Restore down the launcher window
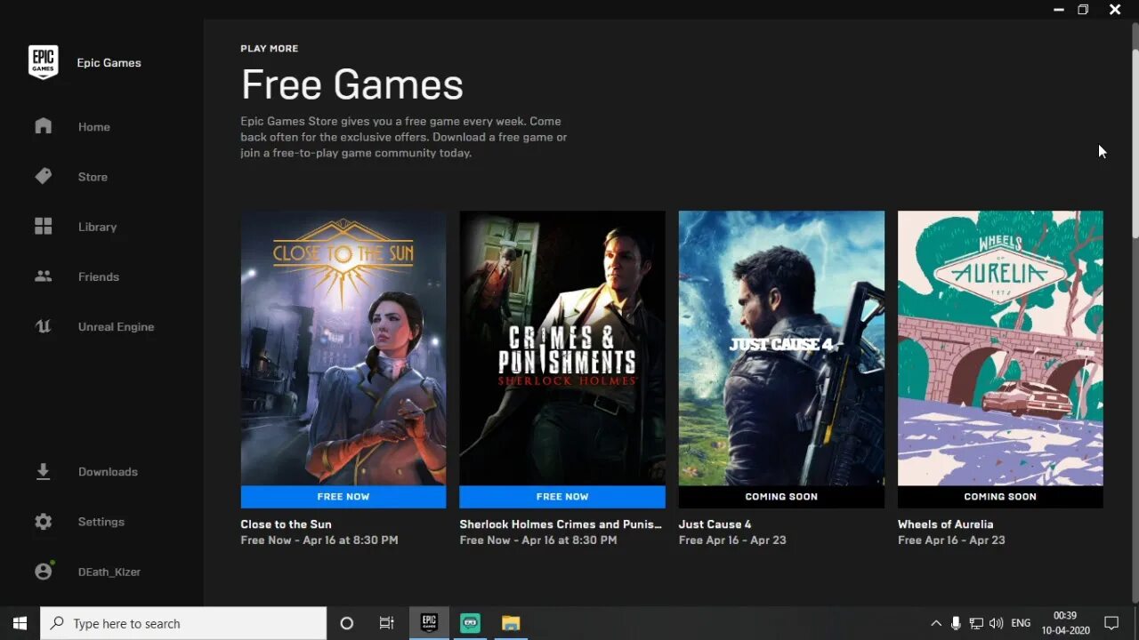The height and width of the screenshot is (640, 1139). [x=1083, y=10]
